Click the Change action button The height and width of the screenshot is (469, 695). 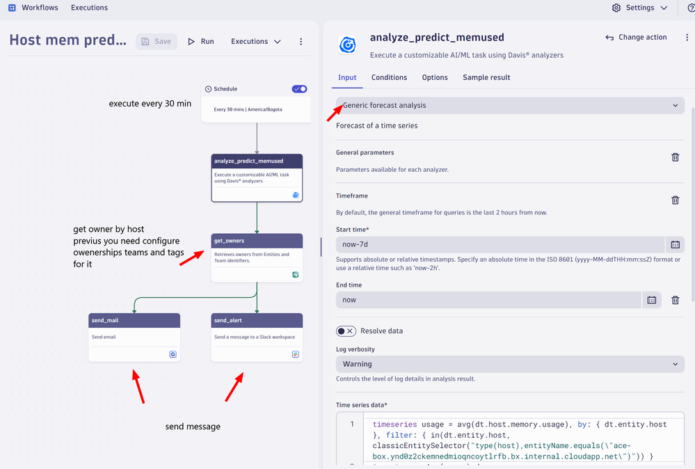(x=636, y=38)
